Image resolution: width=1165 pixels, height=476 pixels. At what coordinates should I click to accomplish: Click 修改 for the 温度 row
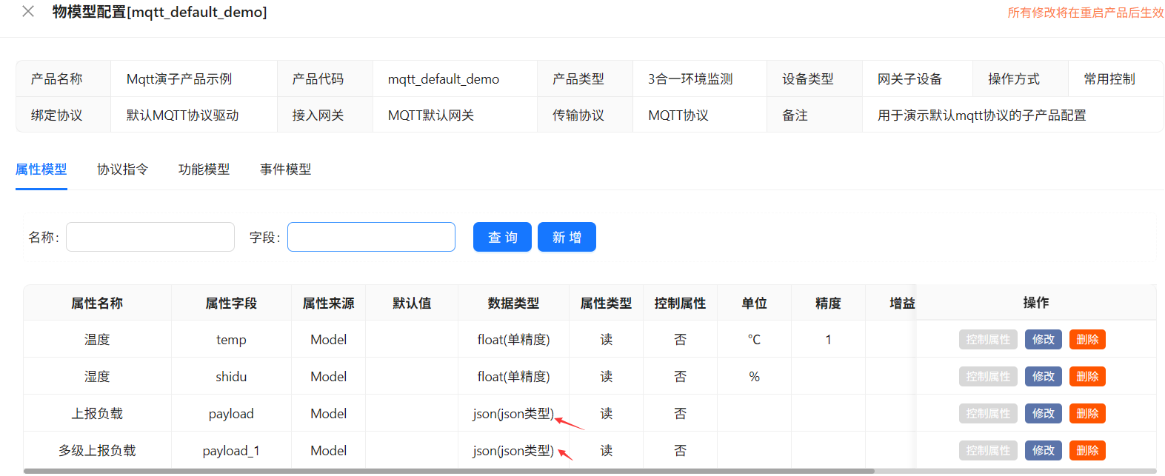pyautogui.click(x=1043, y=340)
